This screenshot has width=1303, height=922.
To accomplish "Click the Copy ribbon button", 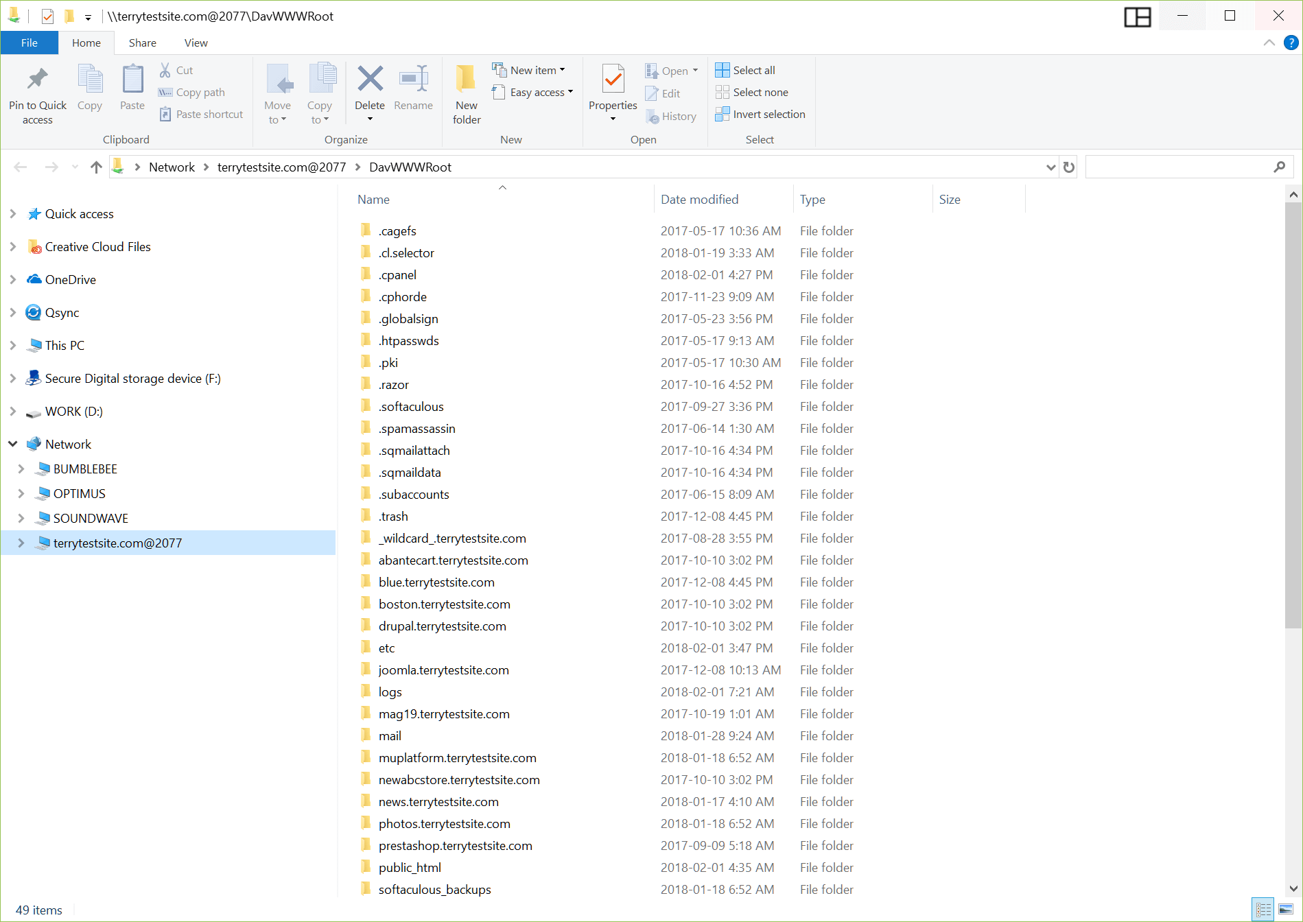I will tap(89, 87).
